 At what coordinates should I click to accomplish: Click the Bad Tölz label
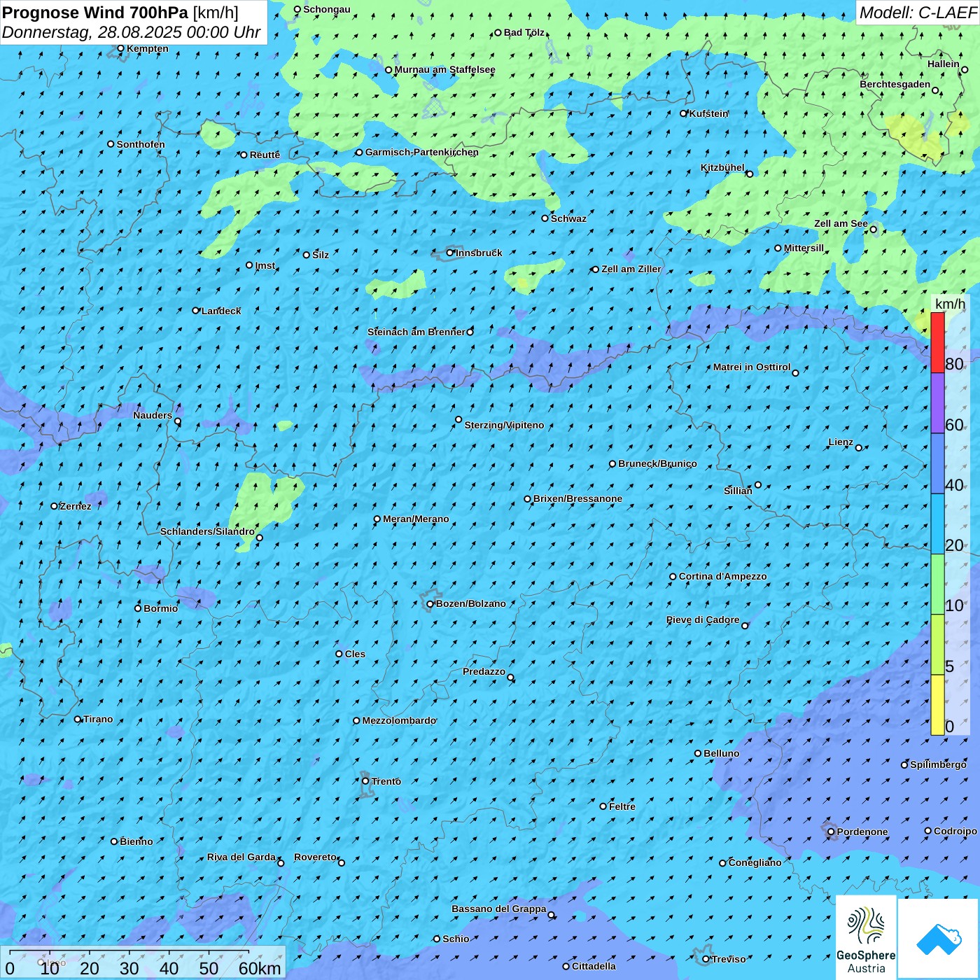click(524, 32)
